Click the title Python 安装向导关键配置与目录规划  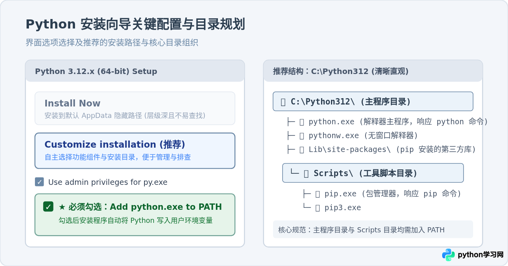pyautogui.click(x=135, y=25)
